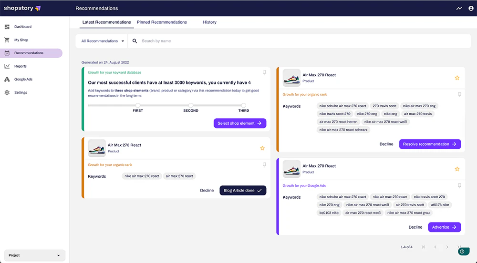Open Dashboard in the sidebar
Viewport: 477px width, 263px height.
coord(23,27)
